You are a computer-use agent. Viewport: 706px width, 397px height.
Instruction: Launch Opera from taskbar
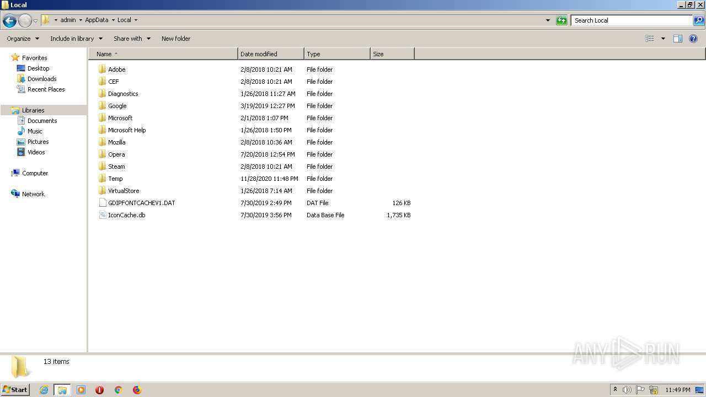tap(100, 390)
